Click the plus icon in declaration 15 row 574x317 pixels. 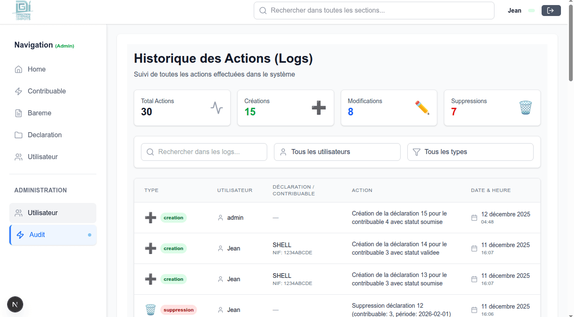point(151,218)
